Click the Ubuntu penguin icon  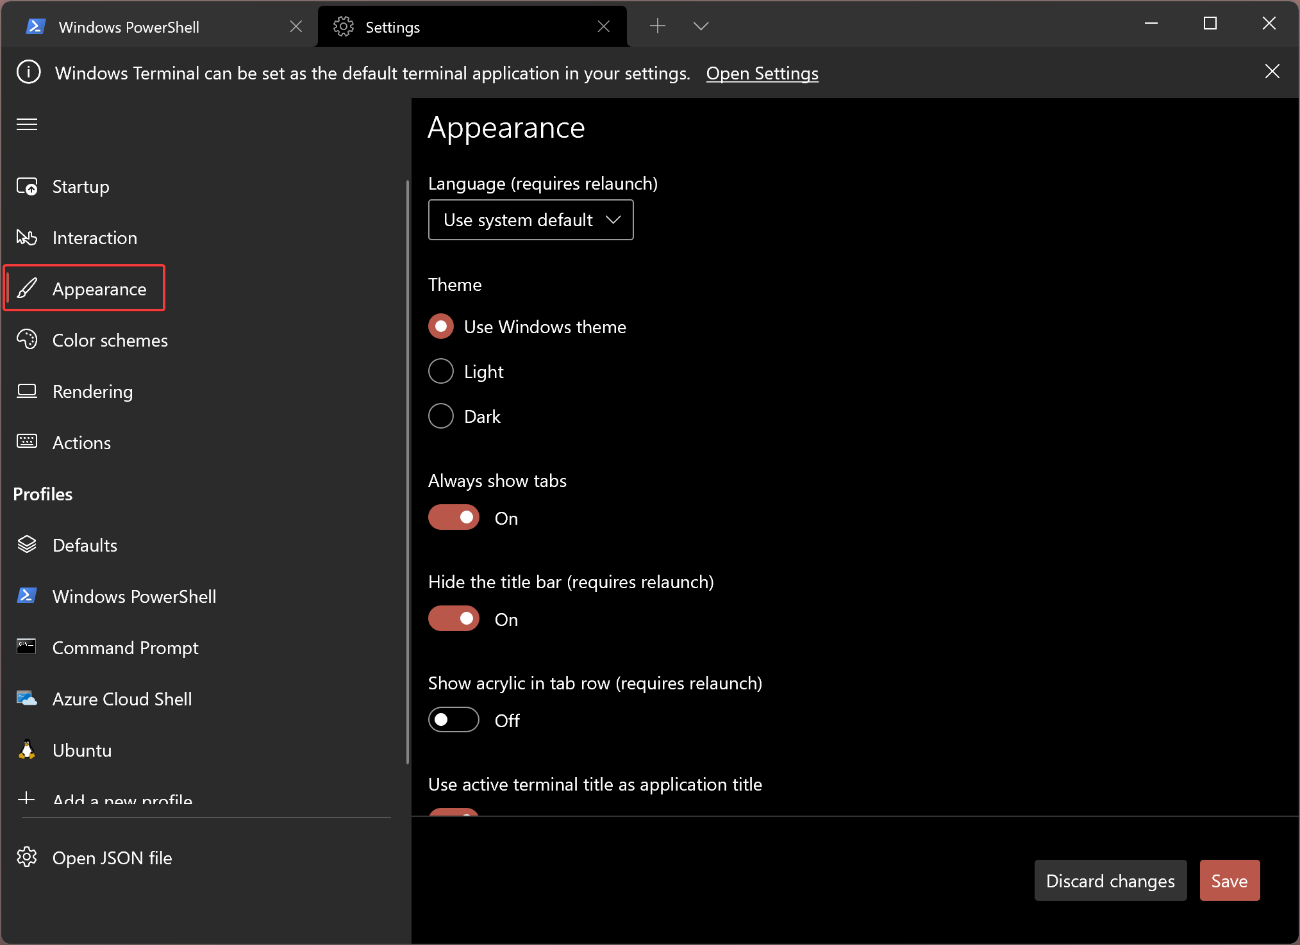point(27,750)
